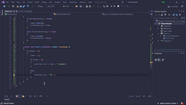Click the warning count indicator

[x=24, y=96]
